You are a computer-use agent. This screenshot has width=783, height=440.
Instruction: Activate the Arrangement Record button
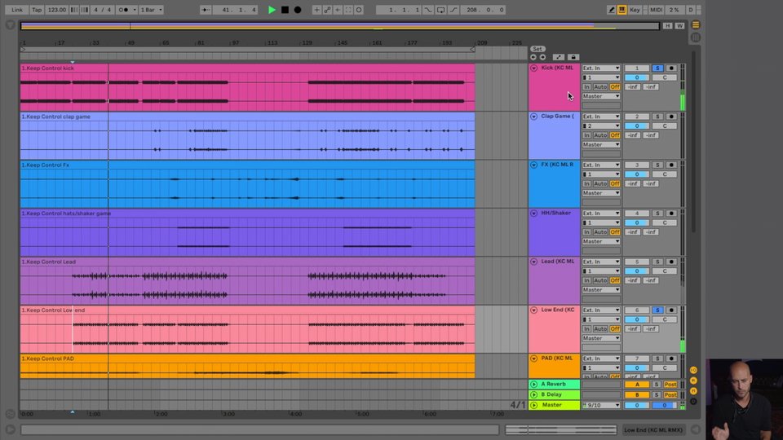point(298,10)
